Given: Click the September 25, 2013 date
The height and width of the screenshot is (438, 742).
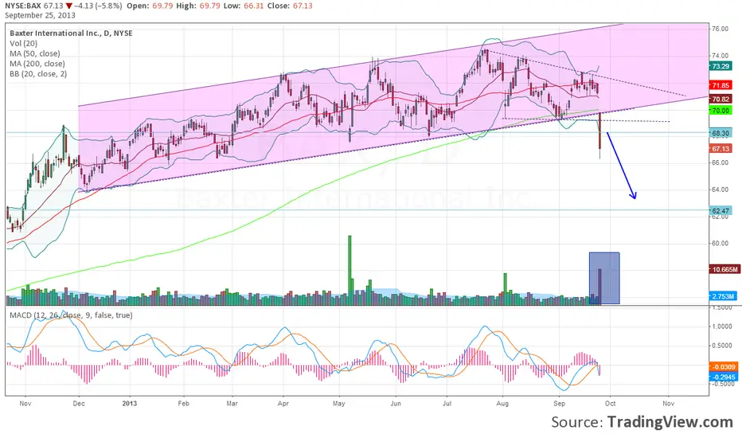Looking at the screenshot, I should coord(41,15).
